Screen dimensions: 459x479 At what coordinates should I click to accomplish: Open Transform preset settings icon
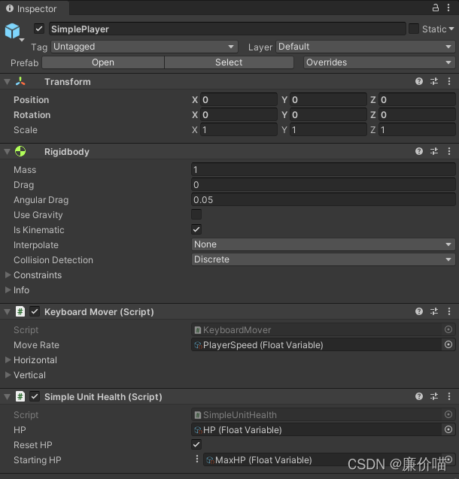point(434,81)
